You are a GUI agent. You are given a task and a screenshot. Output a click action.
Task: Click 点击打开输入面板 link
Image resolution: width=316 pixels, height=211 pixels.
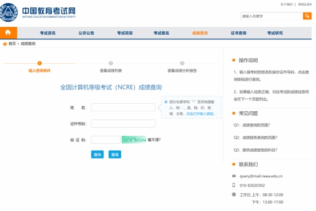coord(200,113)
